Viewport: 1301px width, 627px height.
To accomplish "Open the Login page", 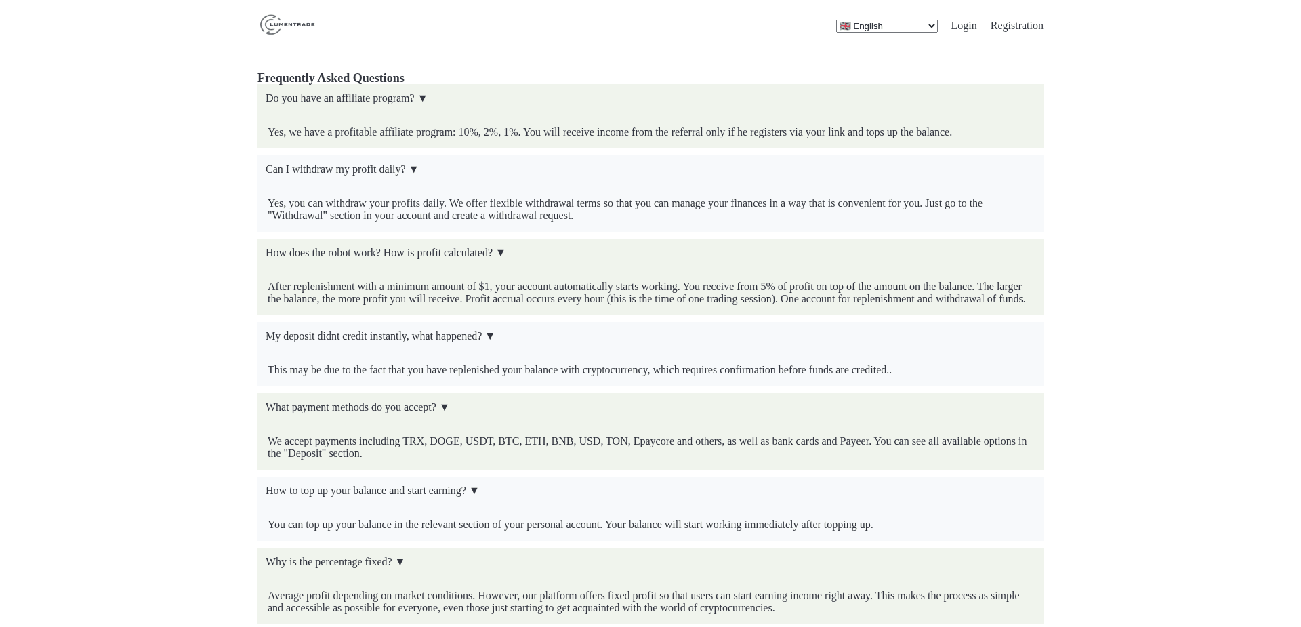I will [964, 26].
